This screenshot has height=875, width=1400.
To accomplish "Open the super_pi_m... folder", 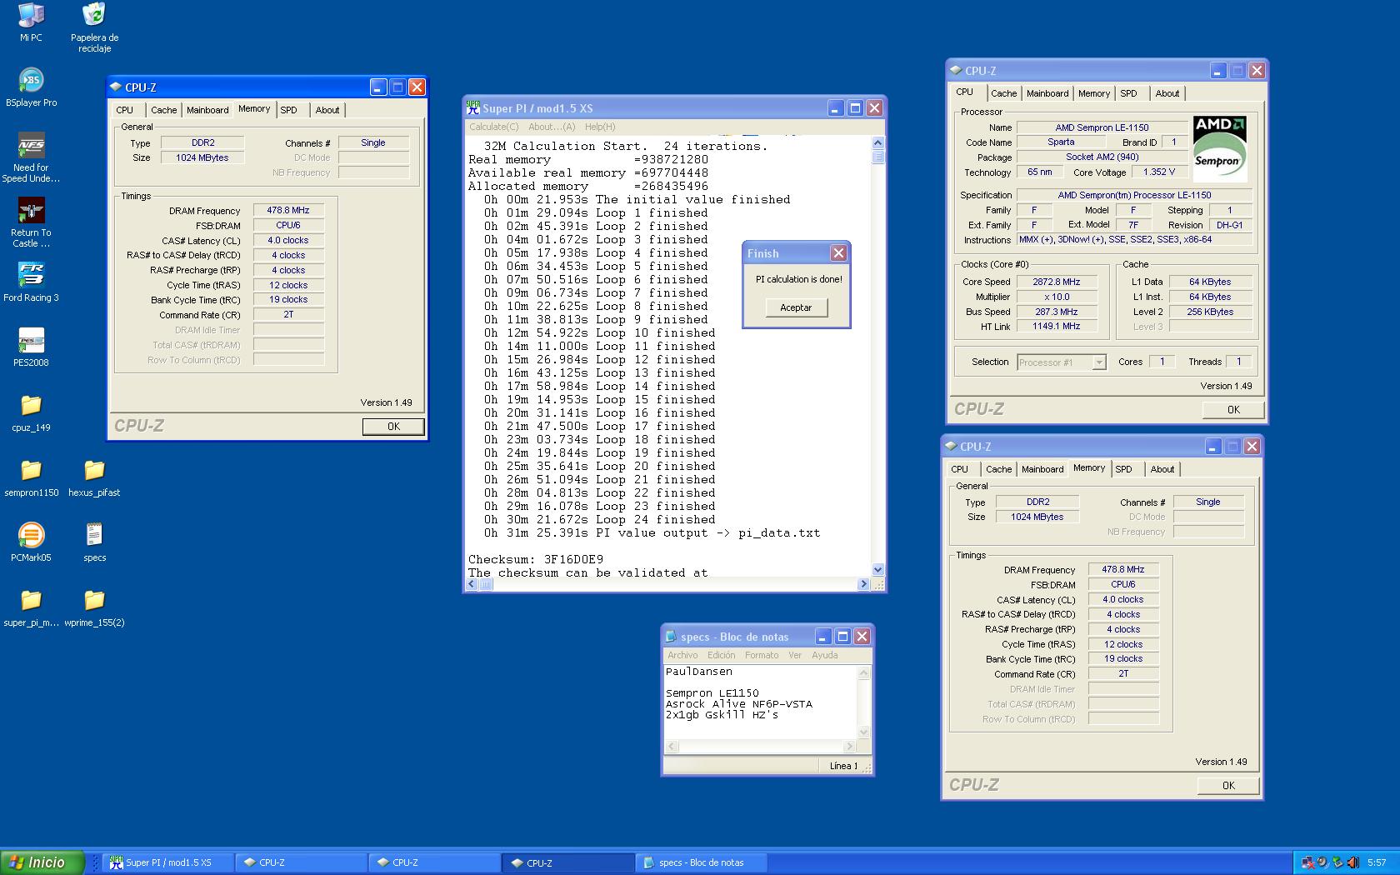I will click(x=31, y=607).
